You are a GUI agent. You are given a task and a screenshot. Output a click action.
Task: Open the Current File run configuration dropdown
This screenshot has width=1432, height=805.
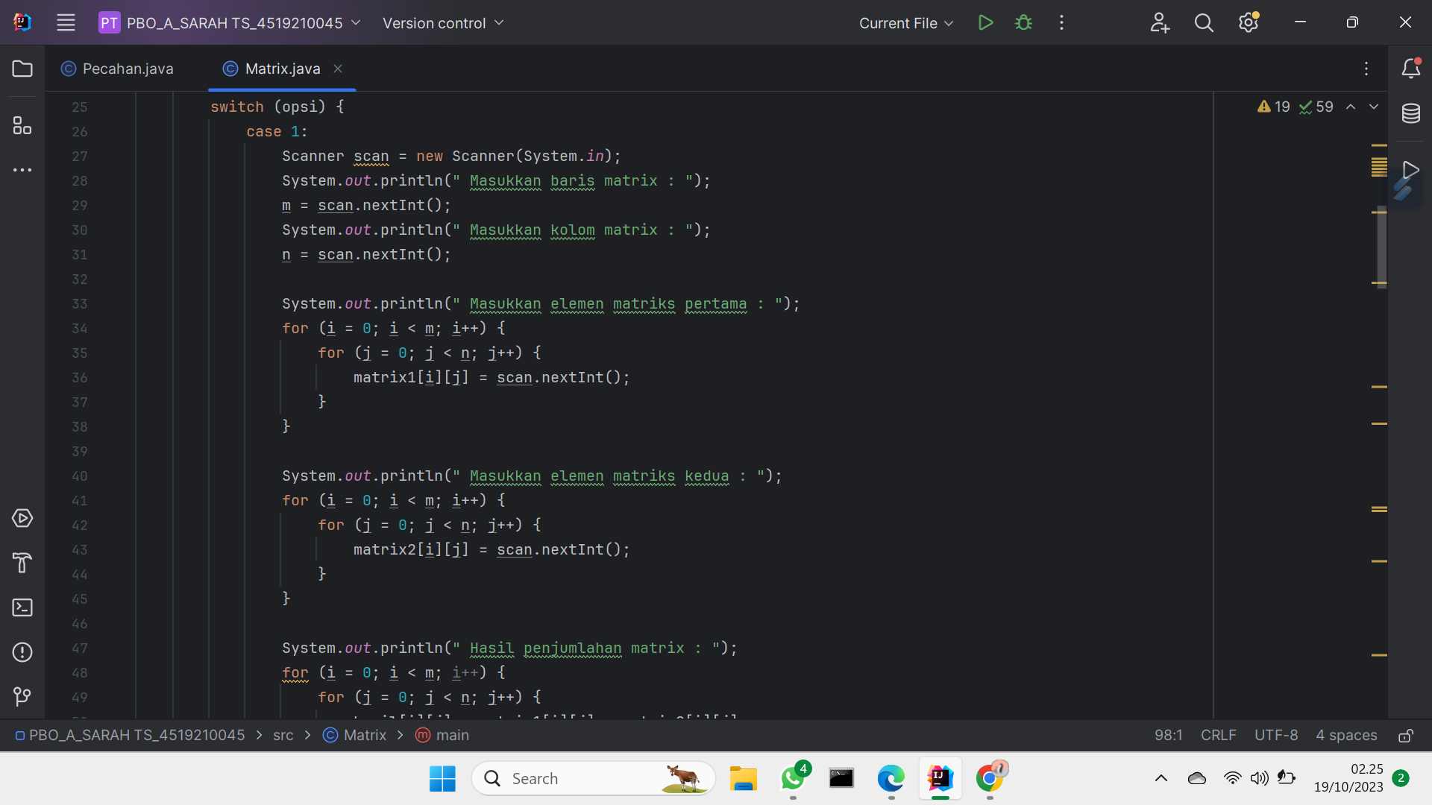pyautogui.click(x=905, y=23)
